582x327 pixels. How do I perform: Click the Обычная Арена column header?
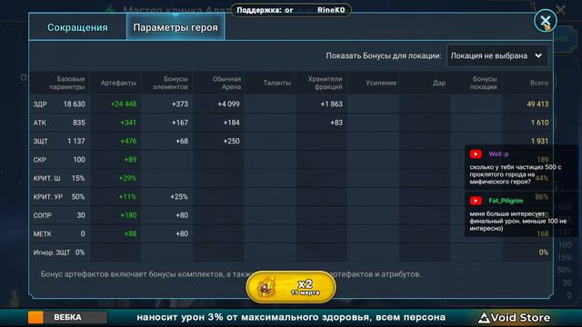pos(226,83)
